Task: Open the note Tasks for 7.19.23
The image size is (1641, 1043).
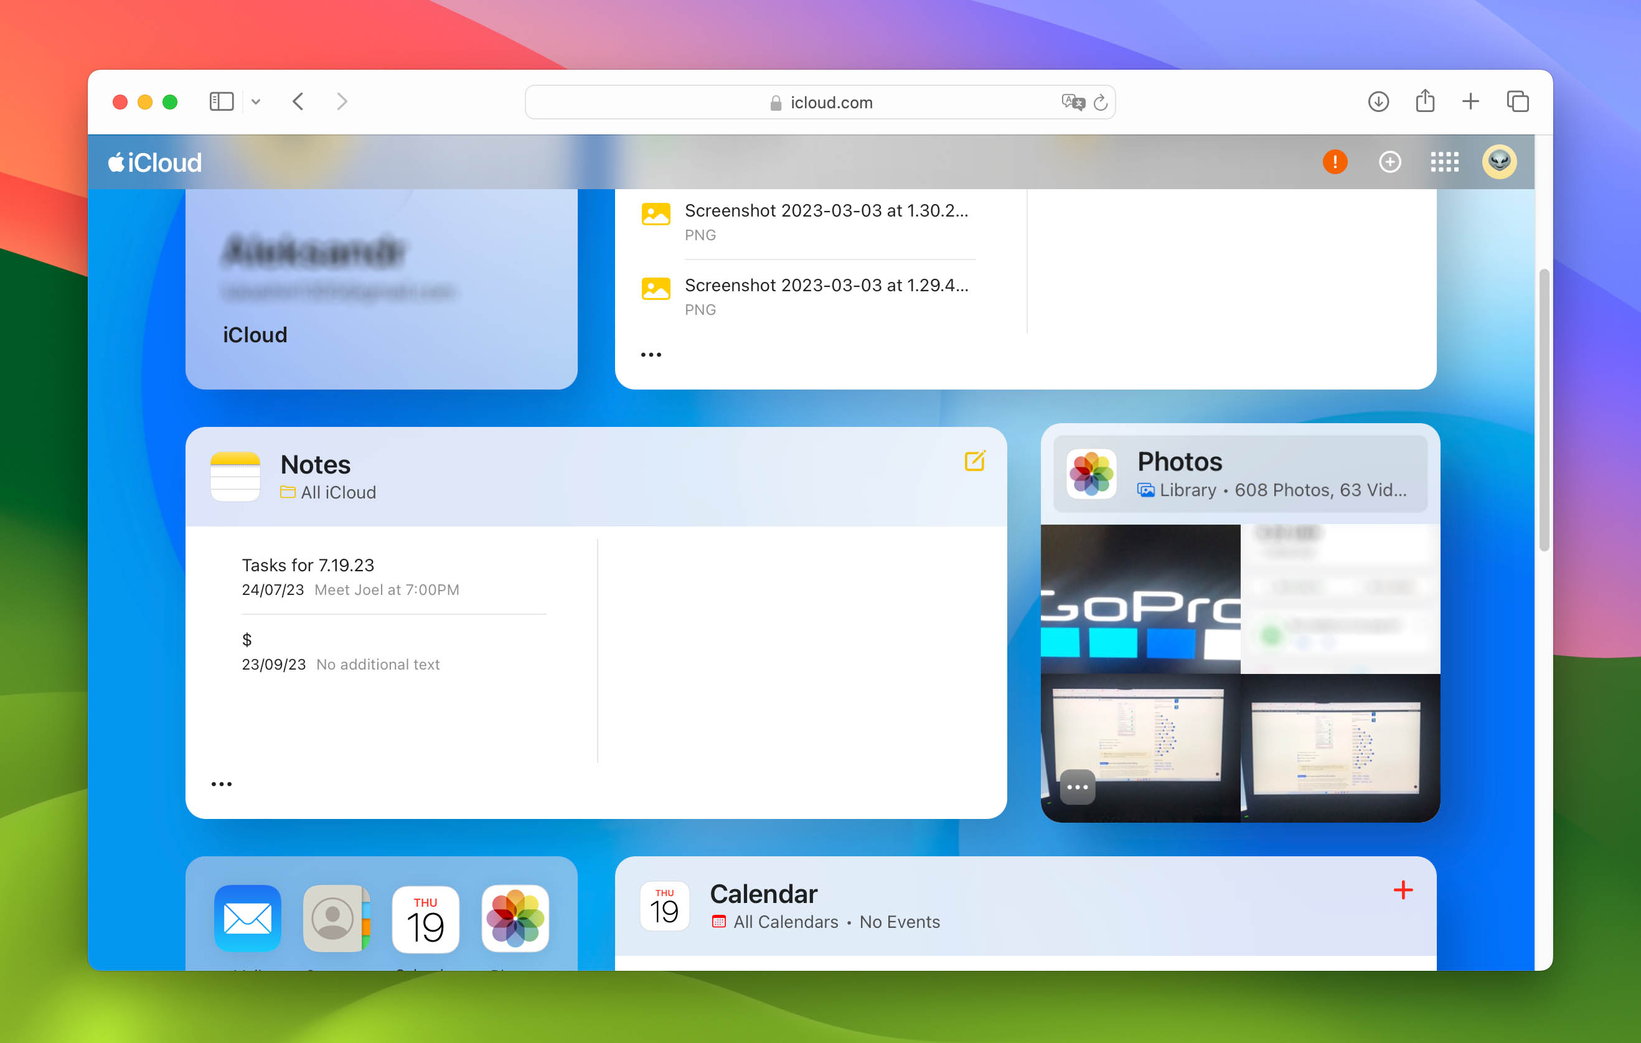Action: tap(394, 577)
